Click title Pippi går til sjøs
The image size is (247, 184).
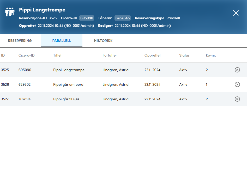pyautogui.click(x=66, y=99)
